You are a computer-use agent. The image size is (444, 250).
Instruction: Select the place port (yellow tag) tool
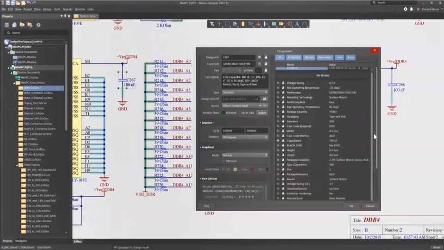281,24
